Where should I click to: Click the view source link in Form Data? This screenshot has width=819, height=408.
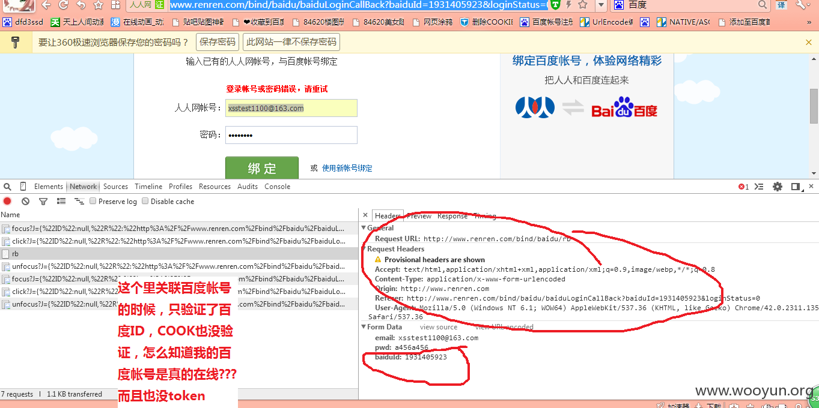pyautogui.click(x=439, y=327)
